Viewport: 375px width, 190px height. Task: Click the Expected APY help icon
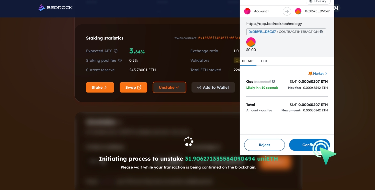point(116,51)
